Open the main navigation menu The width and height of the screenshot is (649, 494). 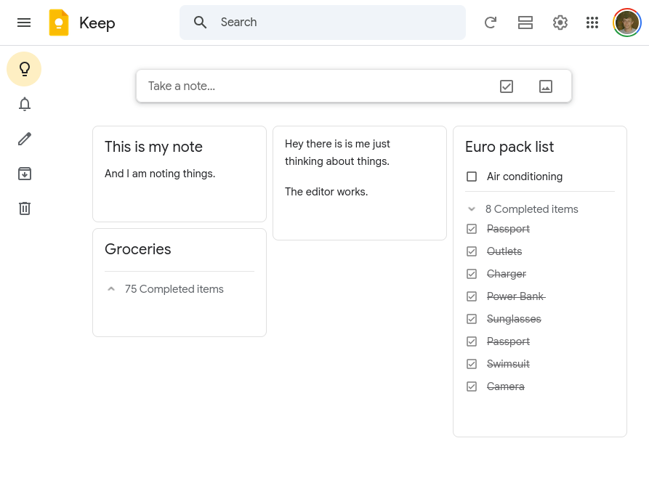24,23
